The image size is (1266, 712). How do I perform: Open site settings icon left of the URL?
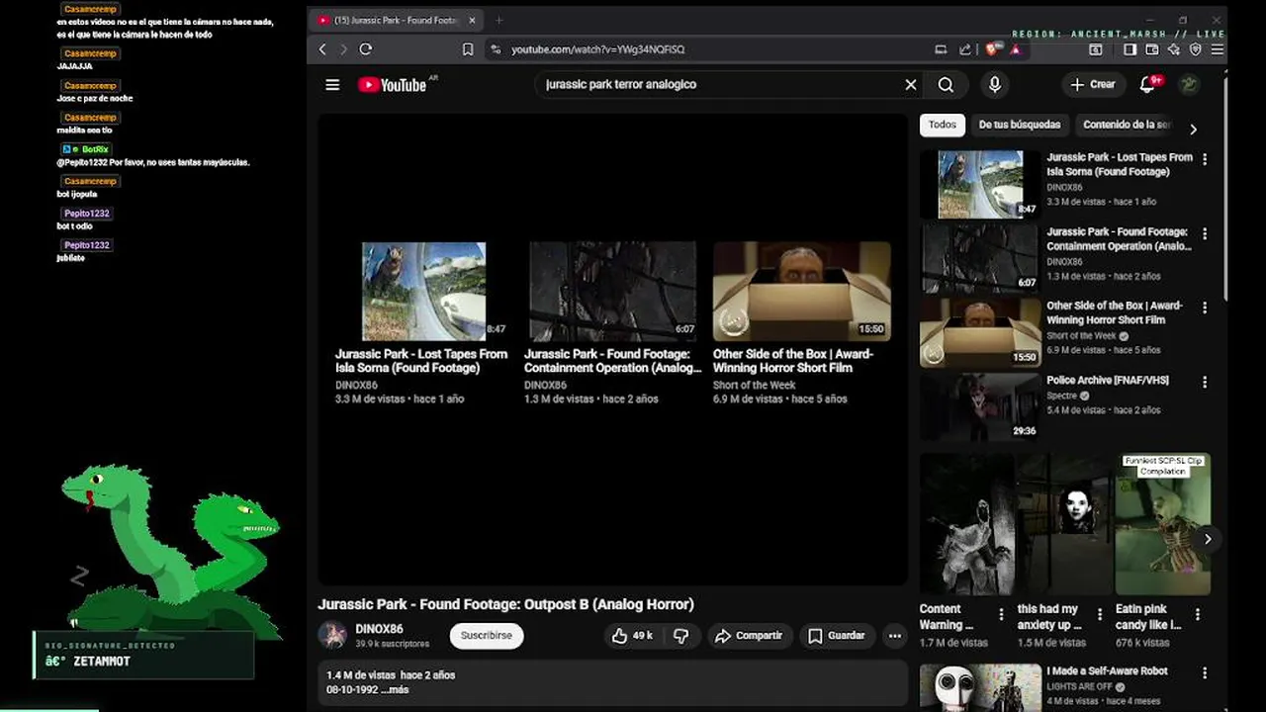pyautogui.click(x=496, y=49)
